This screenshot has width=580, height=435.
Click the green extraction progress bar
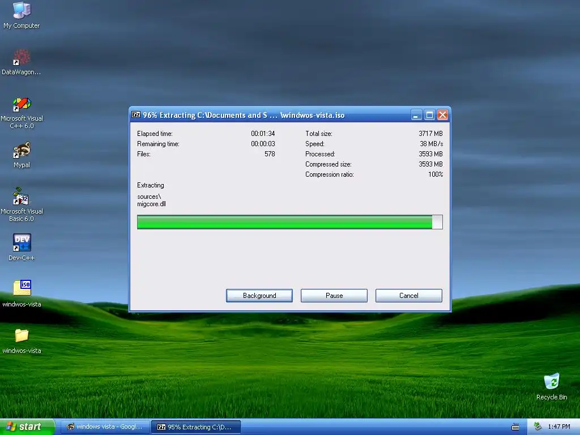point(289,222)
